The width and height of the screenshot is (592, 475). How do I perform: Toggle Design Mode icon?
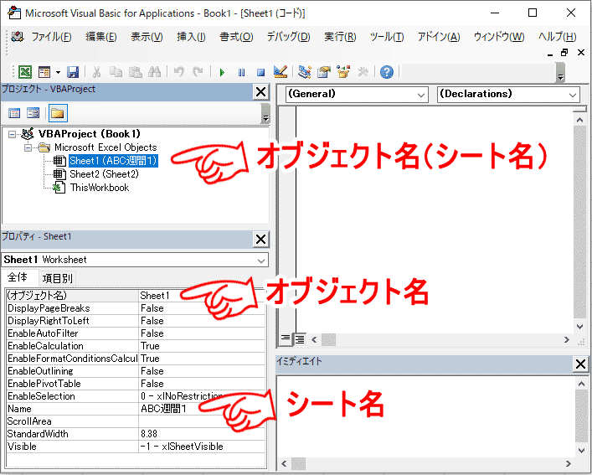[x=281, y=71]
